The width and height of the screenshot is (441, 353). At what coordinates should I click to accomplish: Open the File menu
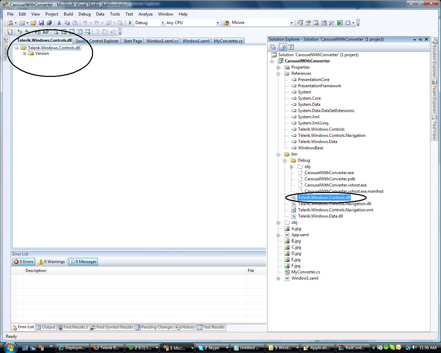click(10, 14)
